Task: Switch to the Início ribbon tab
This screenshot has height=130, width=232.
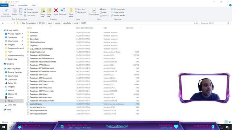Action: pyautogui.click(x=12, y=5)
